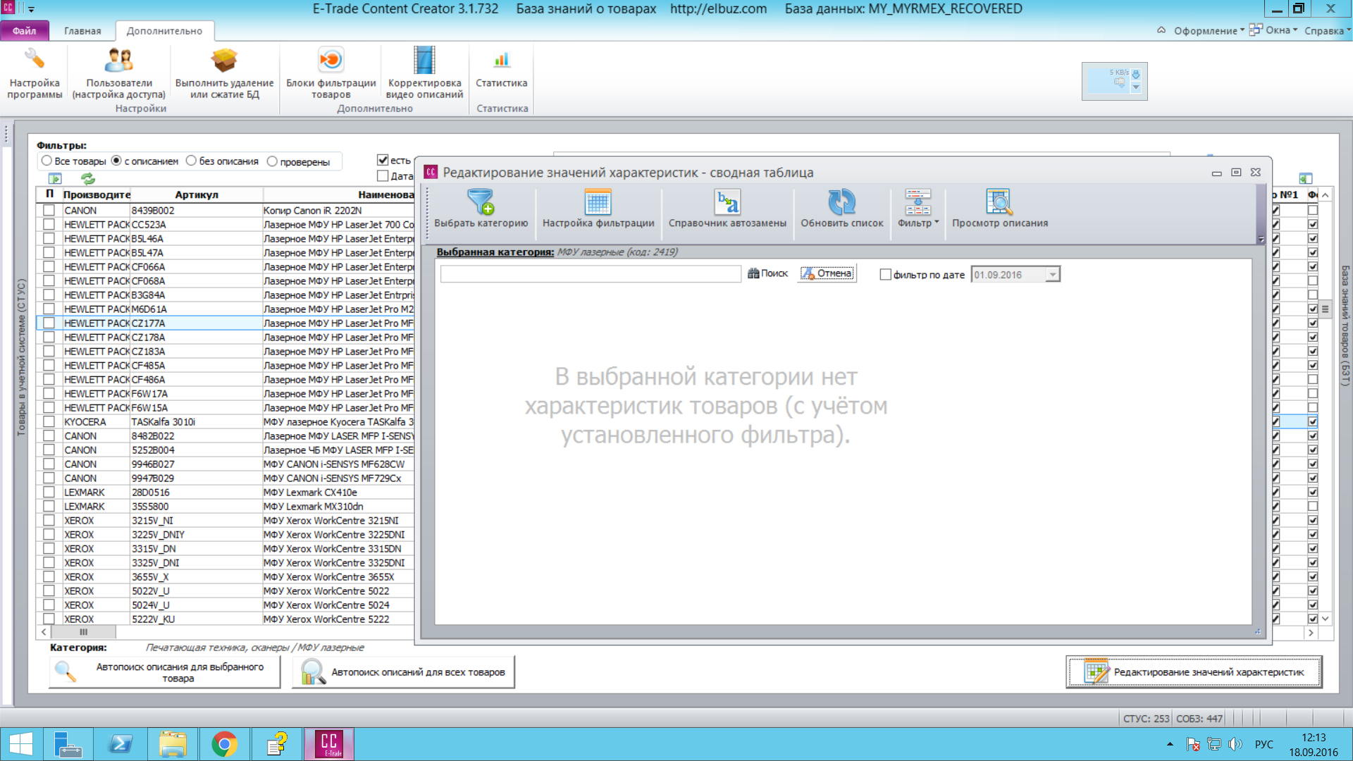The height and width of the screenshot is (761, 1353).
Task: Open the Статистика chart tool
Action: [x=501, y=68]
